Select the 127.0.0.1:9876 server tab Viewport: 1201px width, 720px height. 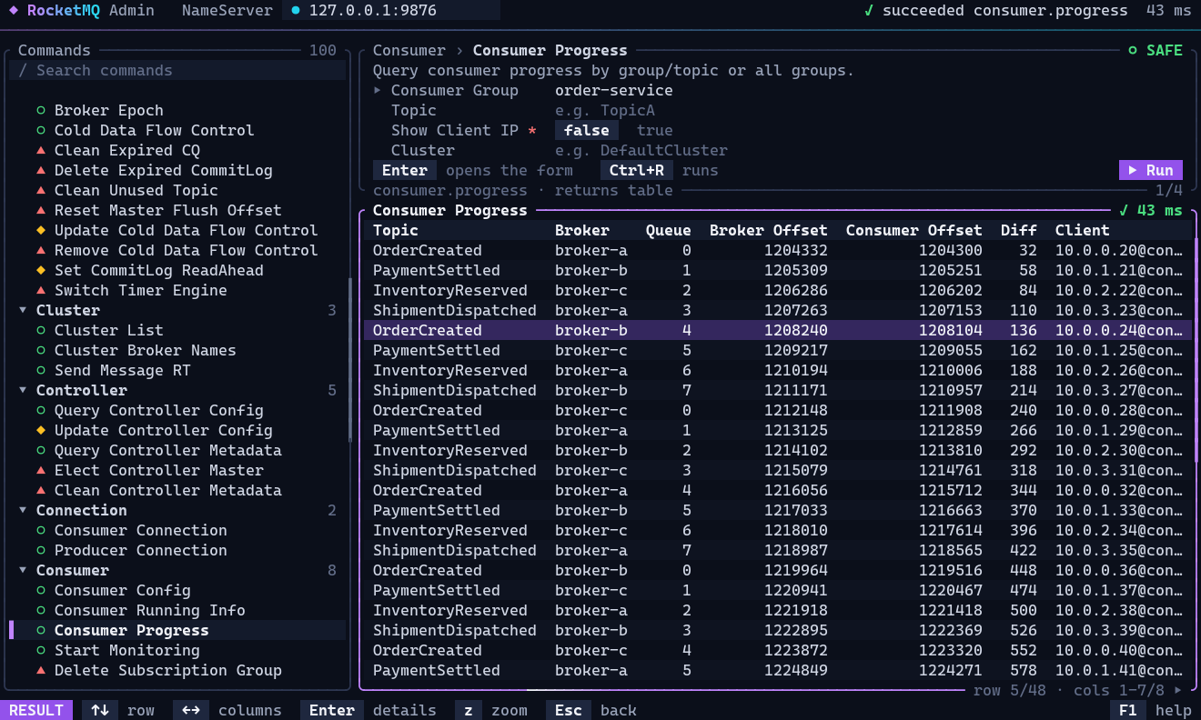pyautogui.click(x=391, y=11)
